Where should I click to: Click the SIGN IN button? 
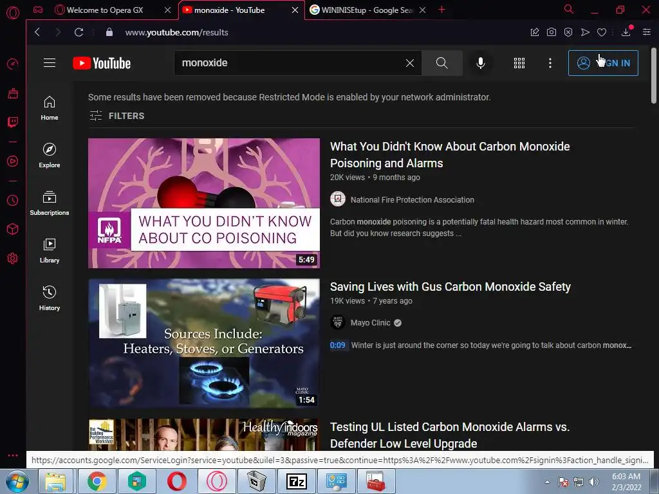pyautogui.click(x=603, y=63)
